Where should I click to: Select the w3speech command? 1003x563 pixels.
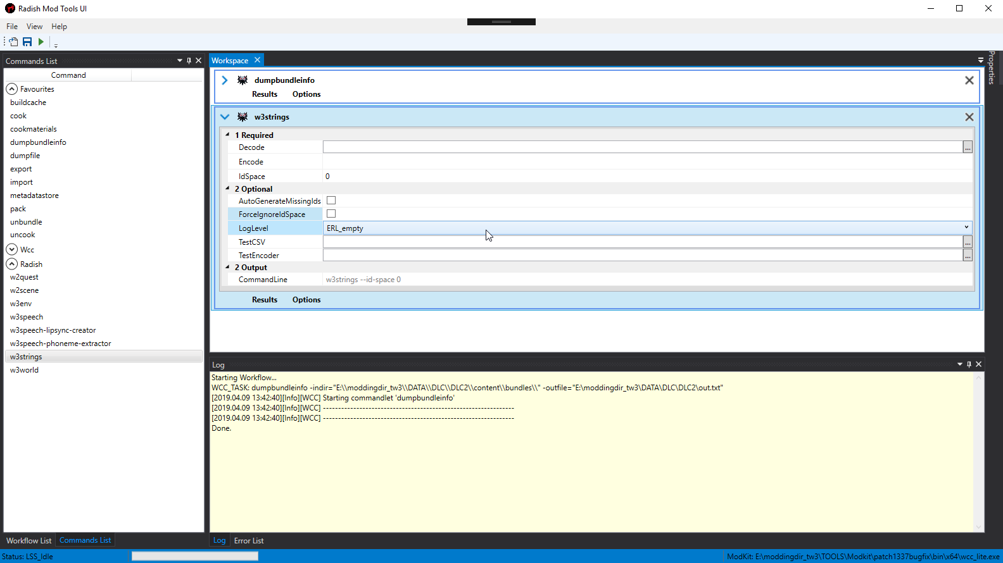point(27,317)
